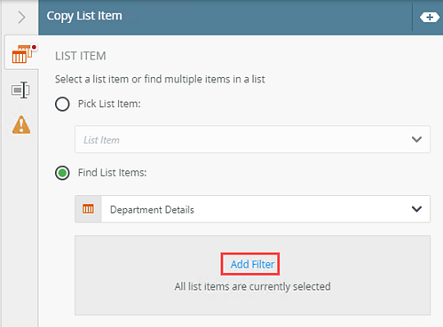443x327 pixels.
Task: Open the Errors warning triangle tab
Action: click(x=21, y=125)
